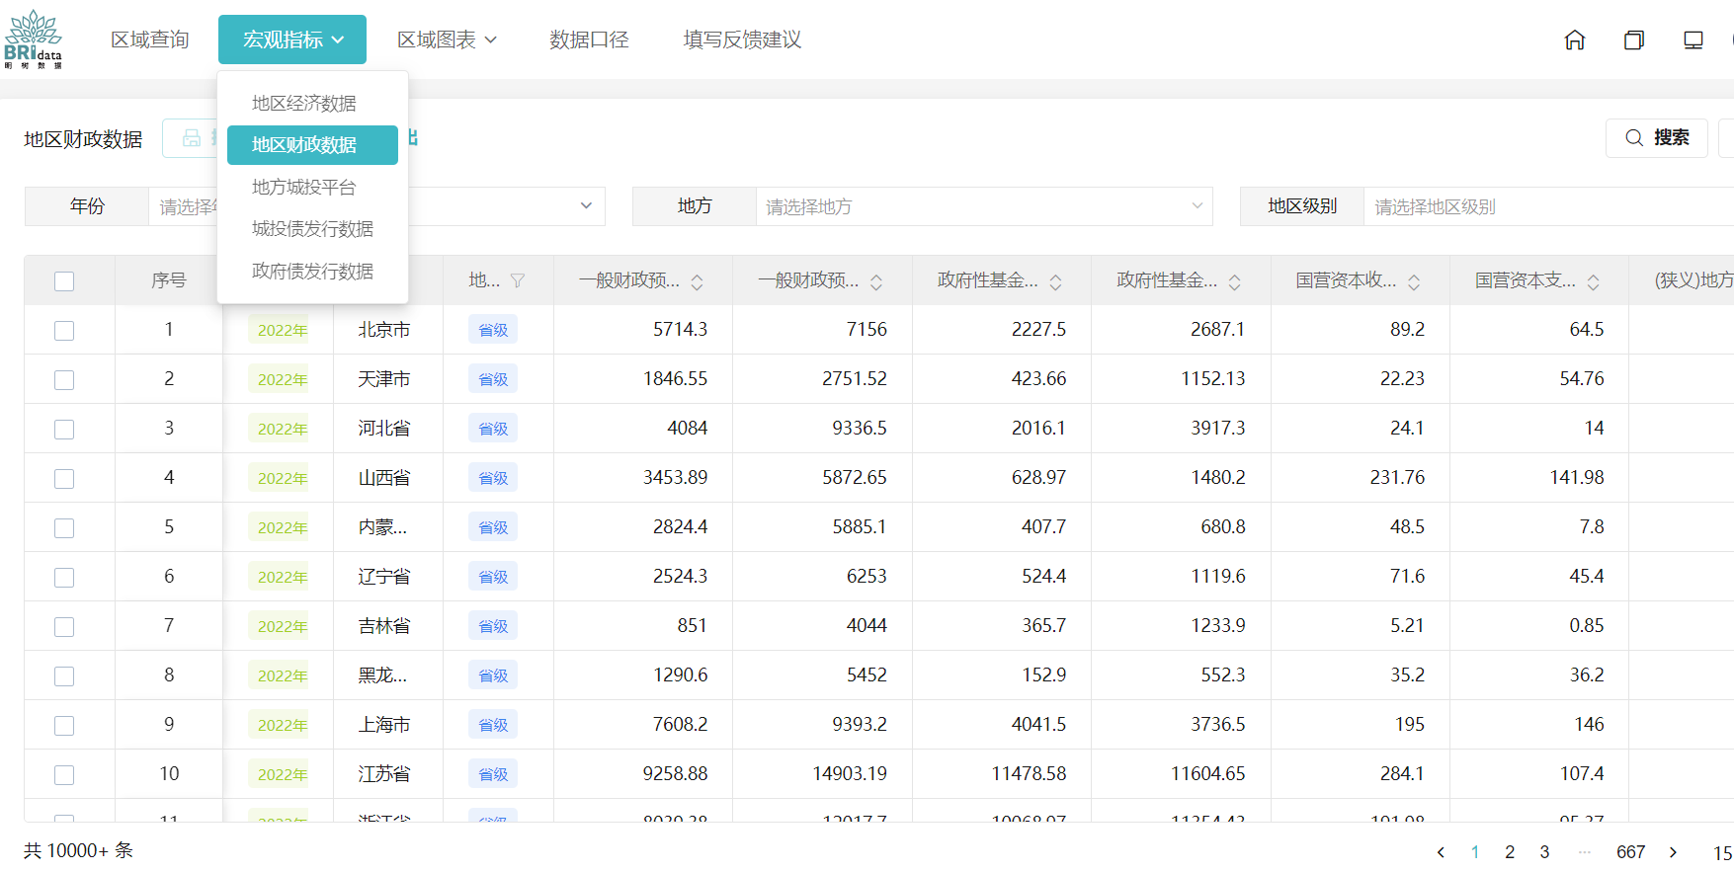Click value 9336.5 in 河北省 row
The width and height of the screenshot is (1734, 872).
[x=860, y=429]
